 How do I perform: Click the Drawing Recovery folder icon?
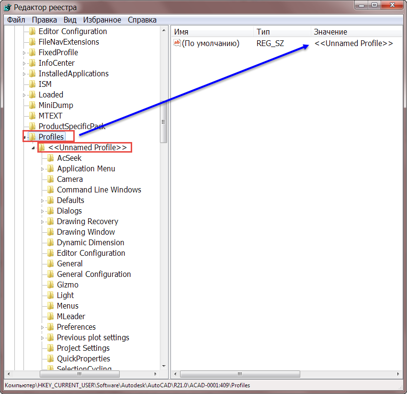pyautogui.click(x=51, y=221)
